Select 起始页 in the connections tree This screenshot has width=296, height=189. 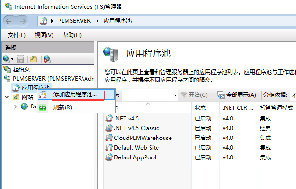coord(21,69)
